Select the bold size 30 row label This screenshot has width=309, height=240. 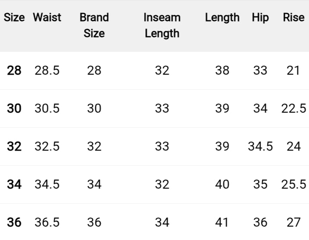[14, 108]
